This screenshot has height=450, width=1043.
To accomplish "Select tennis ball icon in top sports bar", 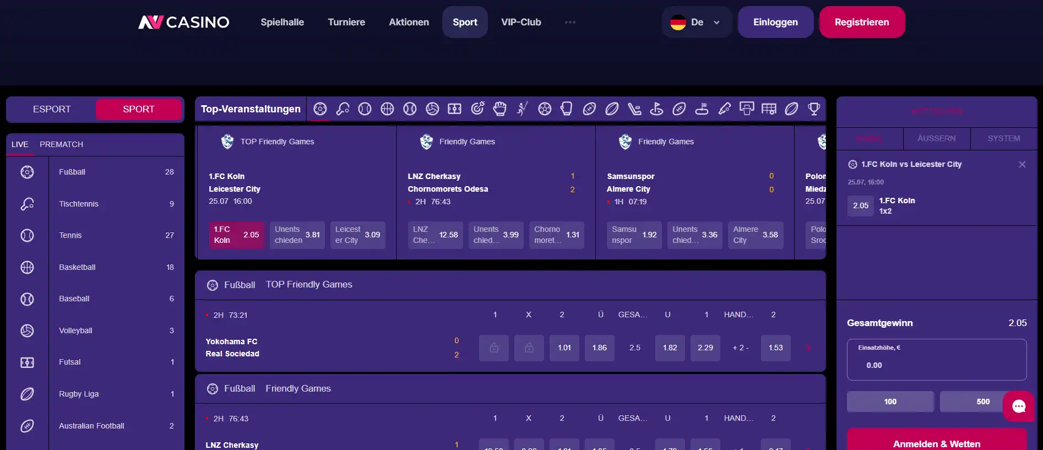I will (365, 109).
